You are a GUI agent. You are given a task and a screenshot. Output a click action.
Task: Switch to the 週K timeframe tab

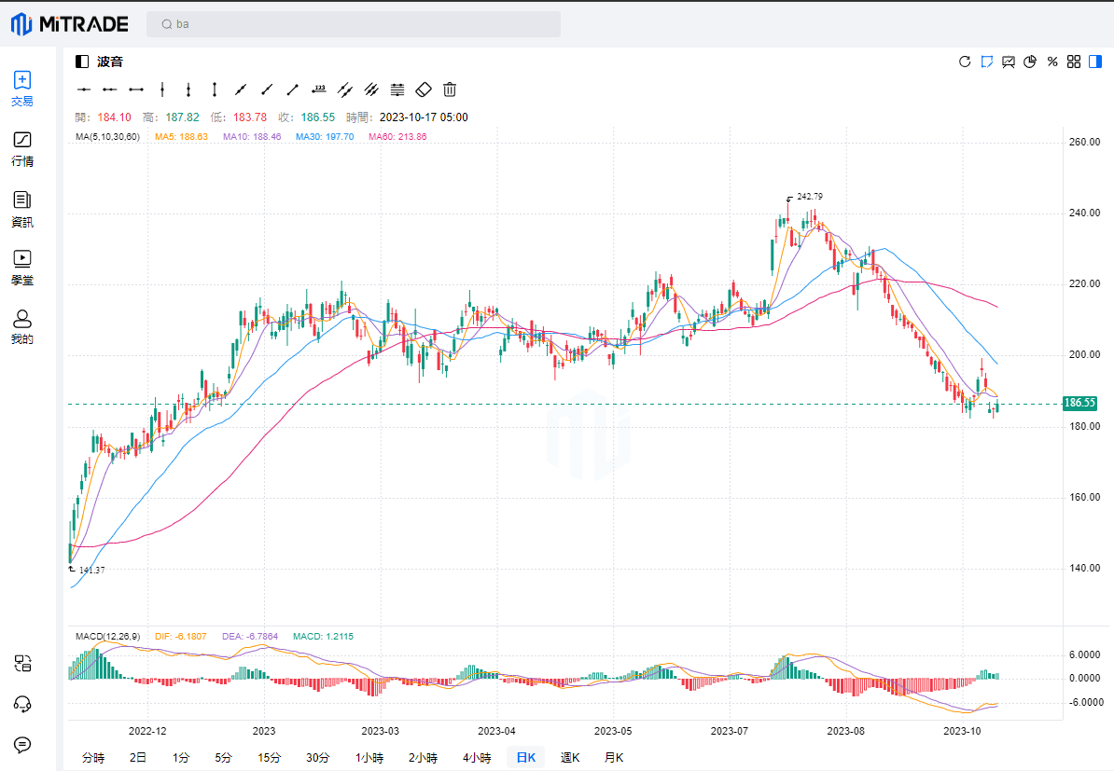(x=569, y=758)
